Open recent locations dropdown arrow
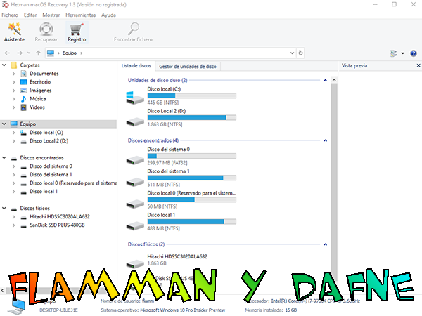Viewport: 422px width, 316px height. pos(29,53)
